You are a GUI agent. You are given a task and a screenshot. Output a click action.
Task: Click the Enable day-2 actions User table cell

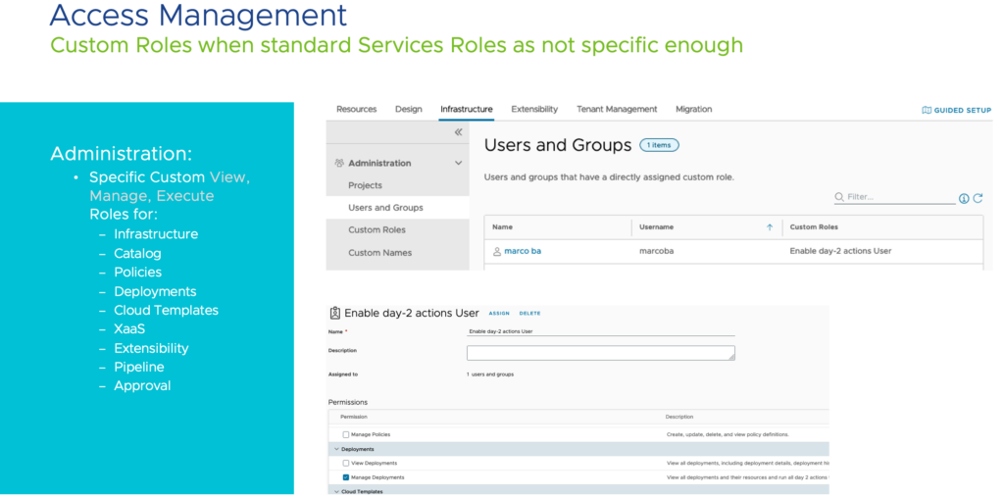click(x=840, y=251)
